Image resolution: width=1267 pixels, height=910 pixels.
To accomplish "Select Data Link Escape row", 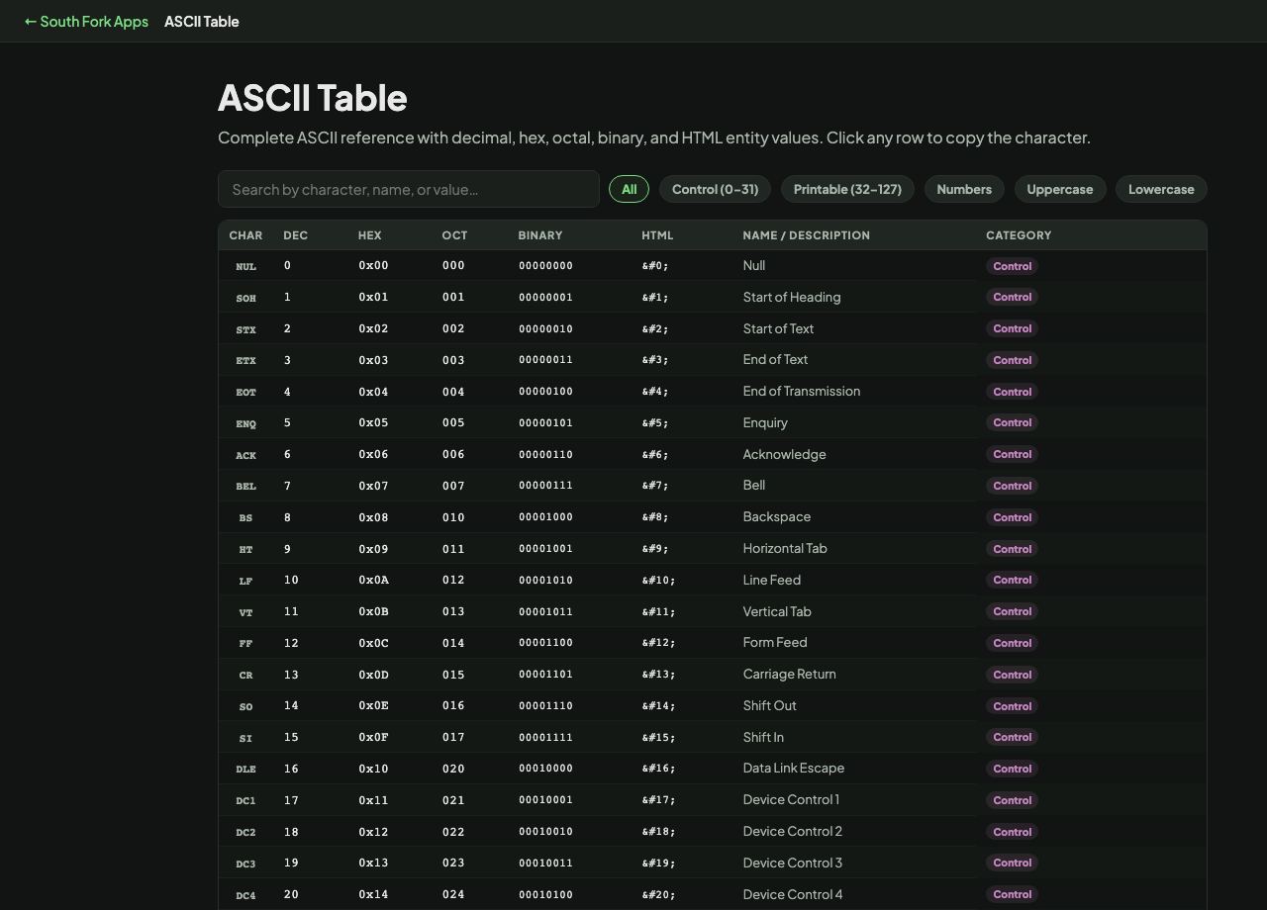I will pyautogui.click(x=713, y=769).
